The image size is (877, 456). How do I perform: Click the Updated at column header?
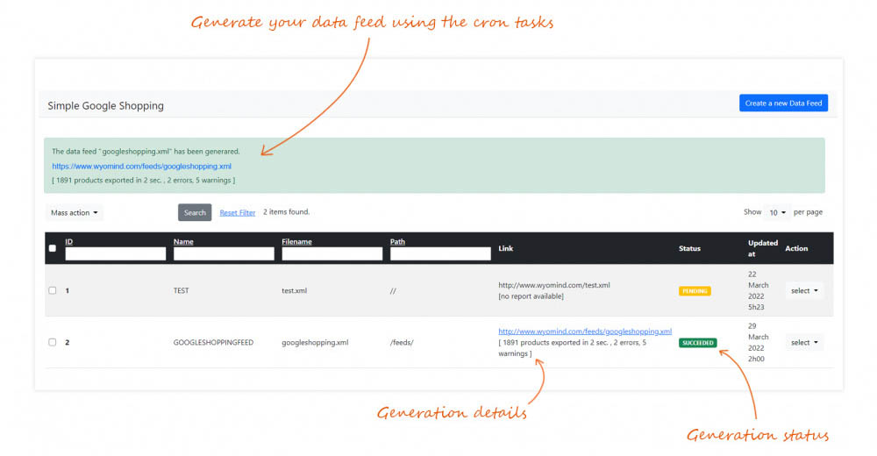tap(763, 248)
